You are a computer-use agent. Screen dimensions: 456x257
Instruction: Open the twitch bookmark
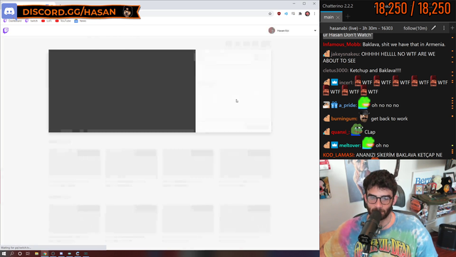[31, 21]
